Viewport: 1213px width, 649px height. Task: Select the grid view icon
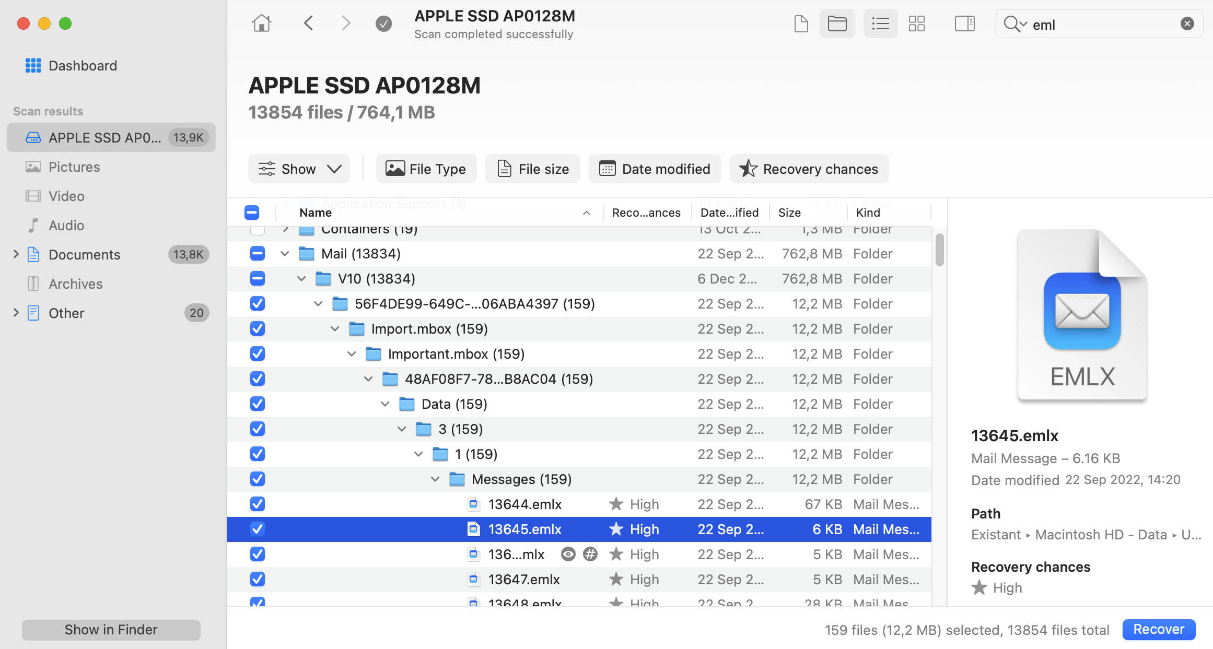[918, 22]
